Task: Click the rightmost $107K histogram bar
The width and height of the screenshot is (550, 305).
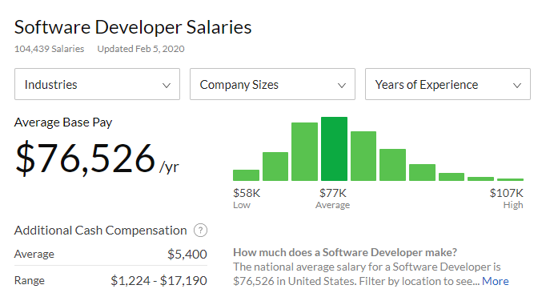Action: coord(510,179)
